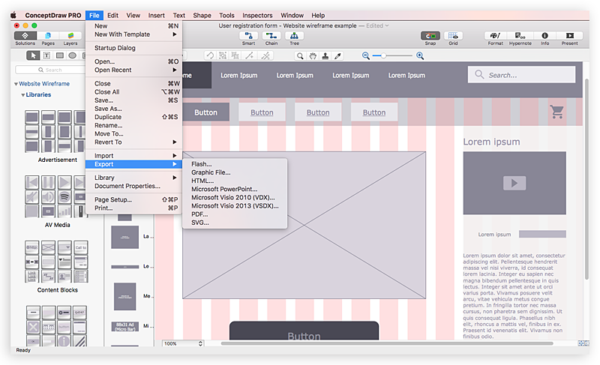Open the Hypernote panel
Viewport: 600px width, 365px height.
tap(520, 36)
